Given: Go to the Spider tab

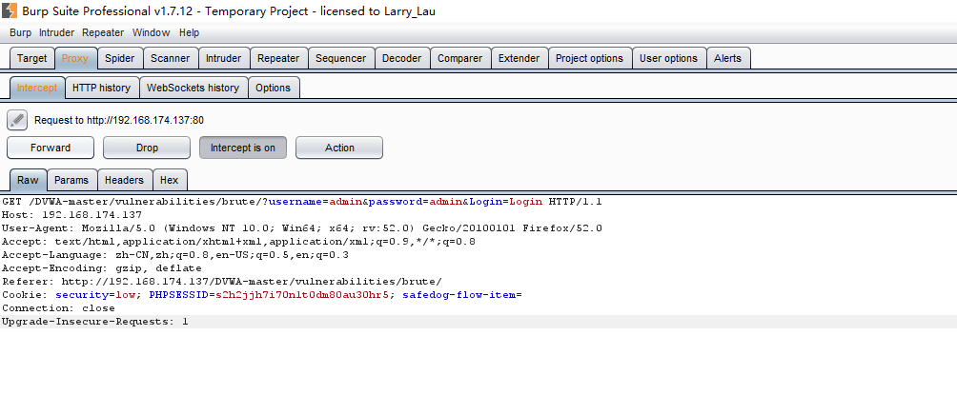Looking at the screenshot, I should 120,58.
